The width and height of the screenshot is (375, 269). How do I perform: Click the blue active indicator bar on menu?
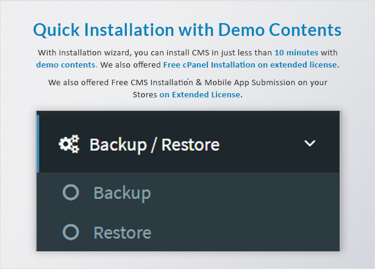pyautogui.click(x=38, y=144)
